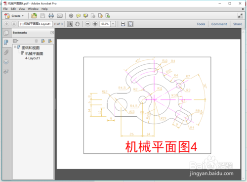The image size is (247, 182).
Task: Open the zoom level dropdown arrow
Action: tap(113, 24)
